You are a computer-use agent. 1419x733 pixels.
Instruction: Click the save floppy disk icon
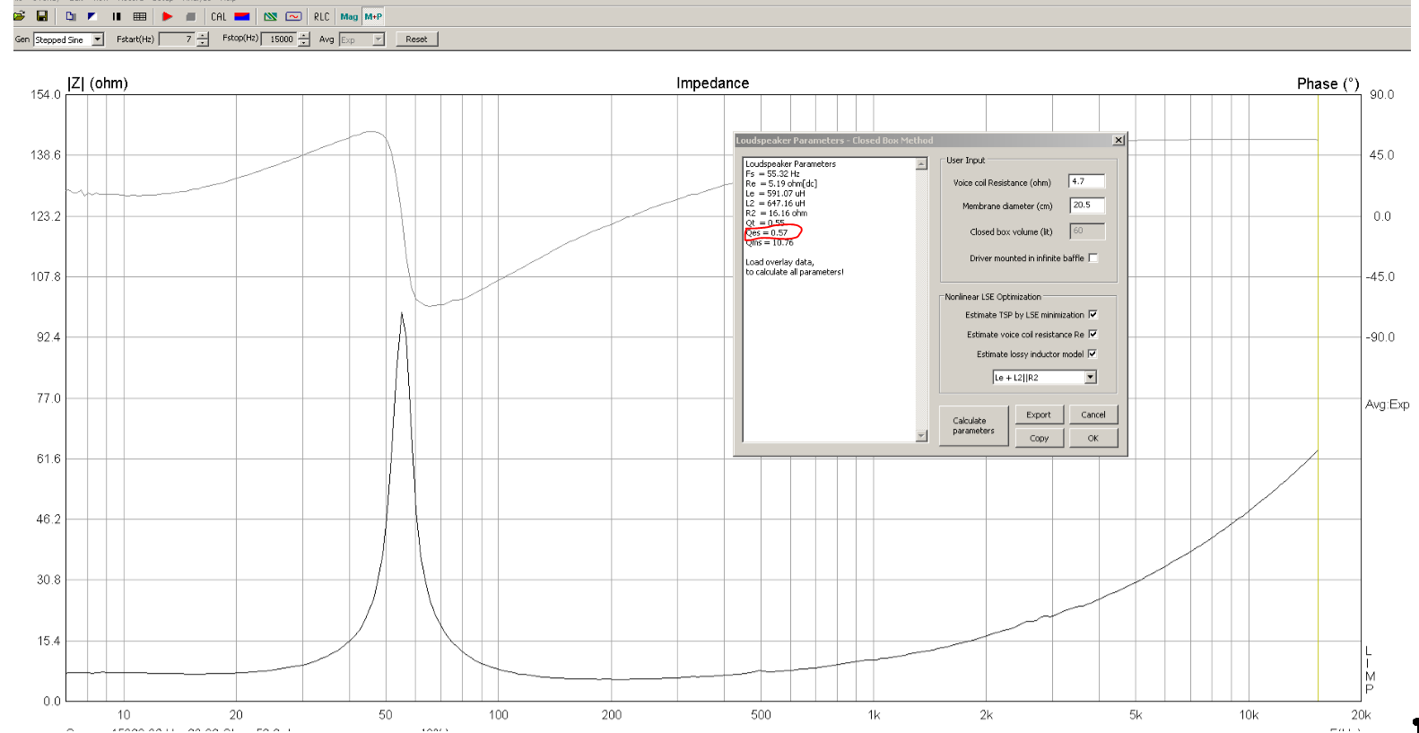[41, 16]
